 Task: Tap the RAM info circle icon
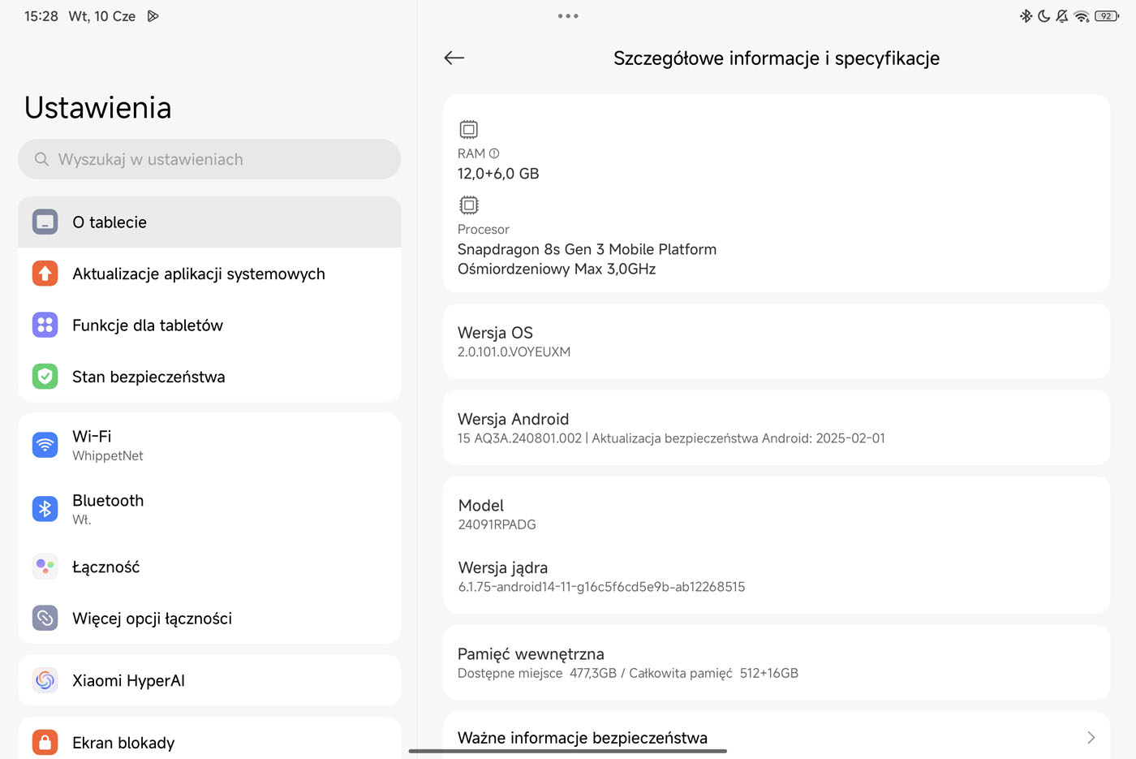tap(494, 153)
